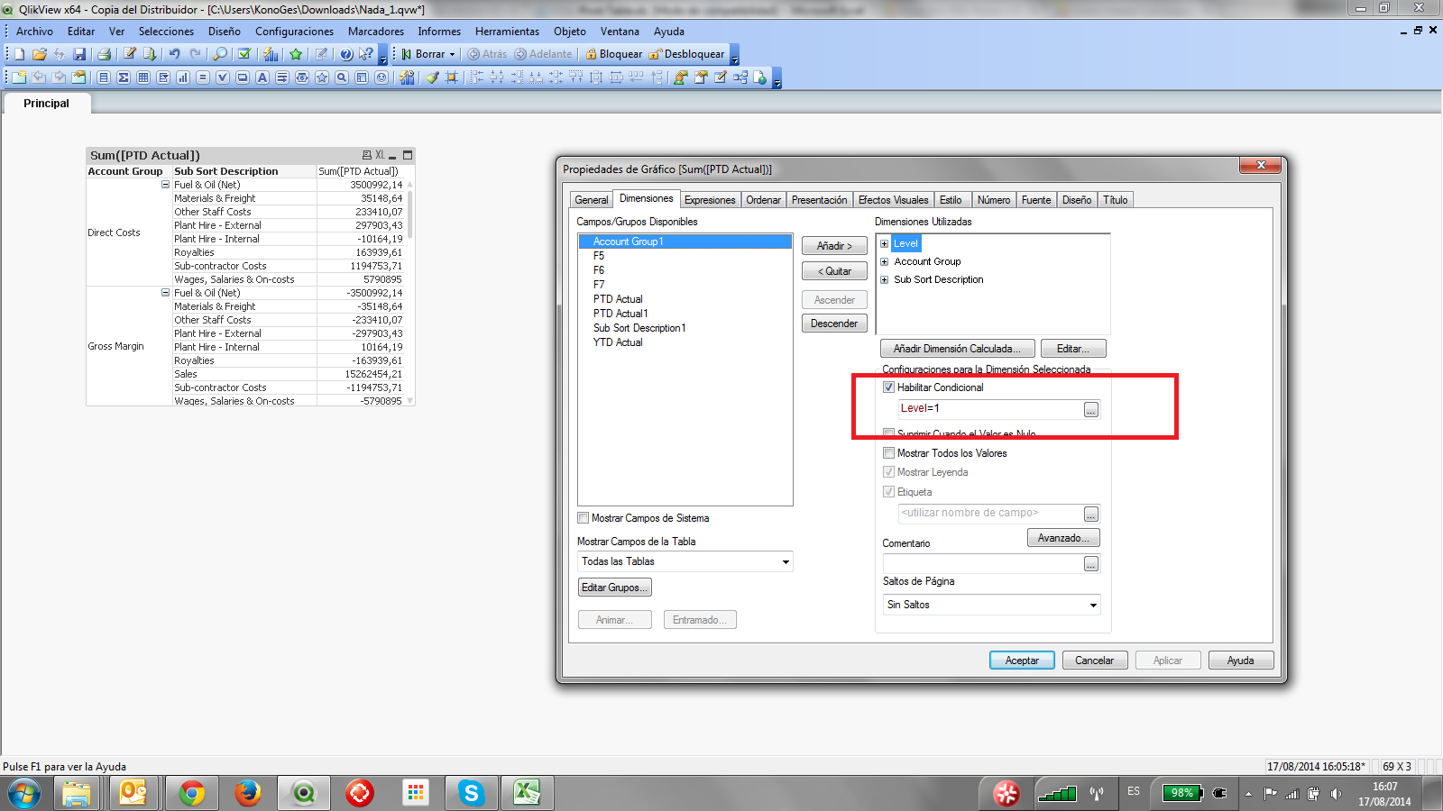1443x811 pixels.
Task: Send chart to Excel via XL icon
Action: coord(380,155)
